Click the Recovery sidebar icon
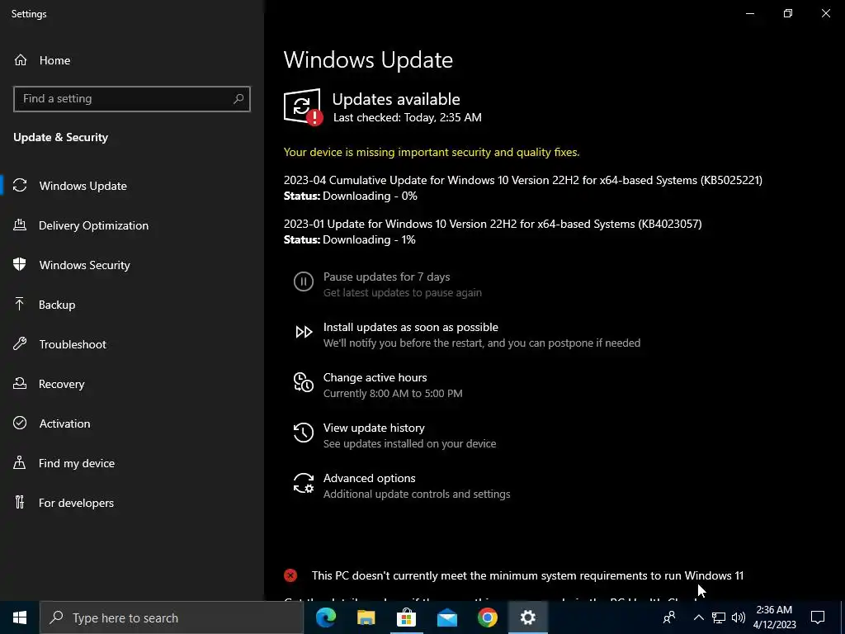Image resolution: width=845 pixels, height=634 pixels. coord(20,384)
